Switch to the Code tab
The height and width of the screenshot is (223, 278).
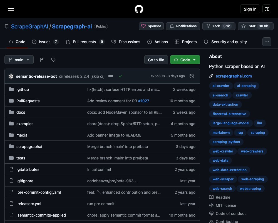point(17,42)
